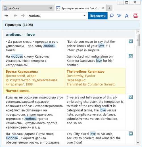Go forward with the right arrow

[x=23, y=16]
